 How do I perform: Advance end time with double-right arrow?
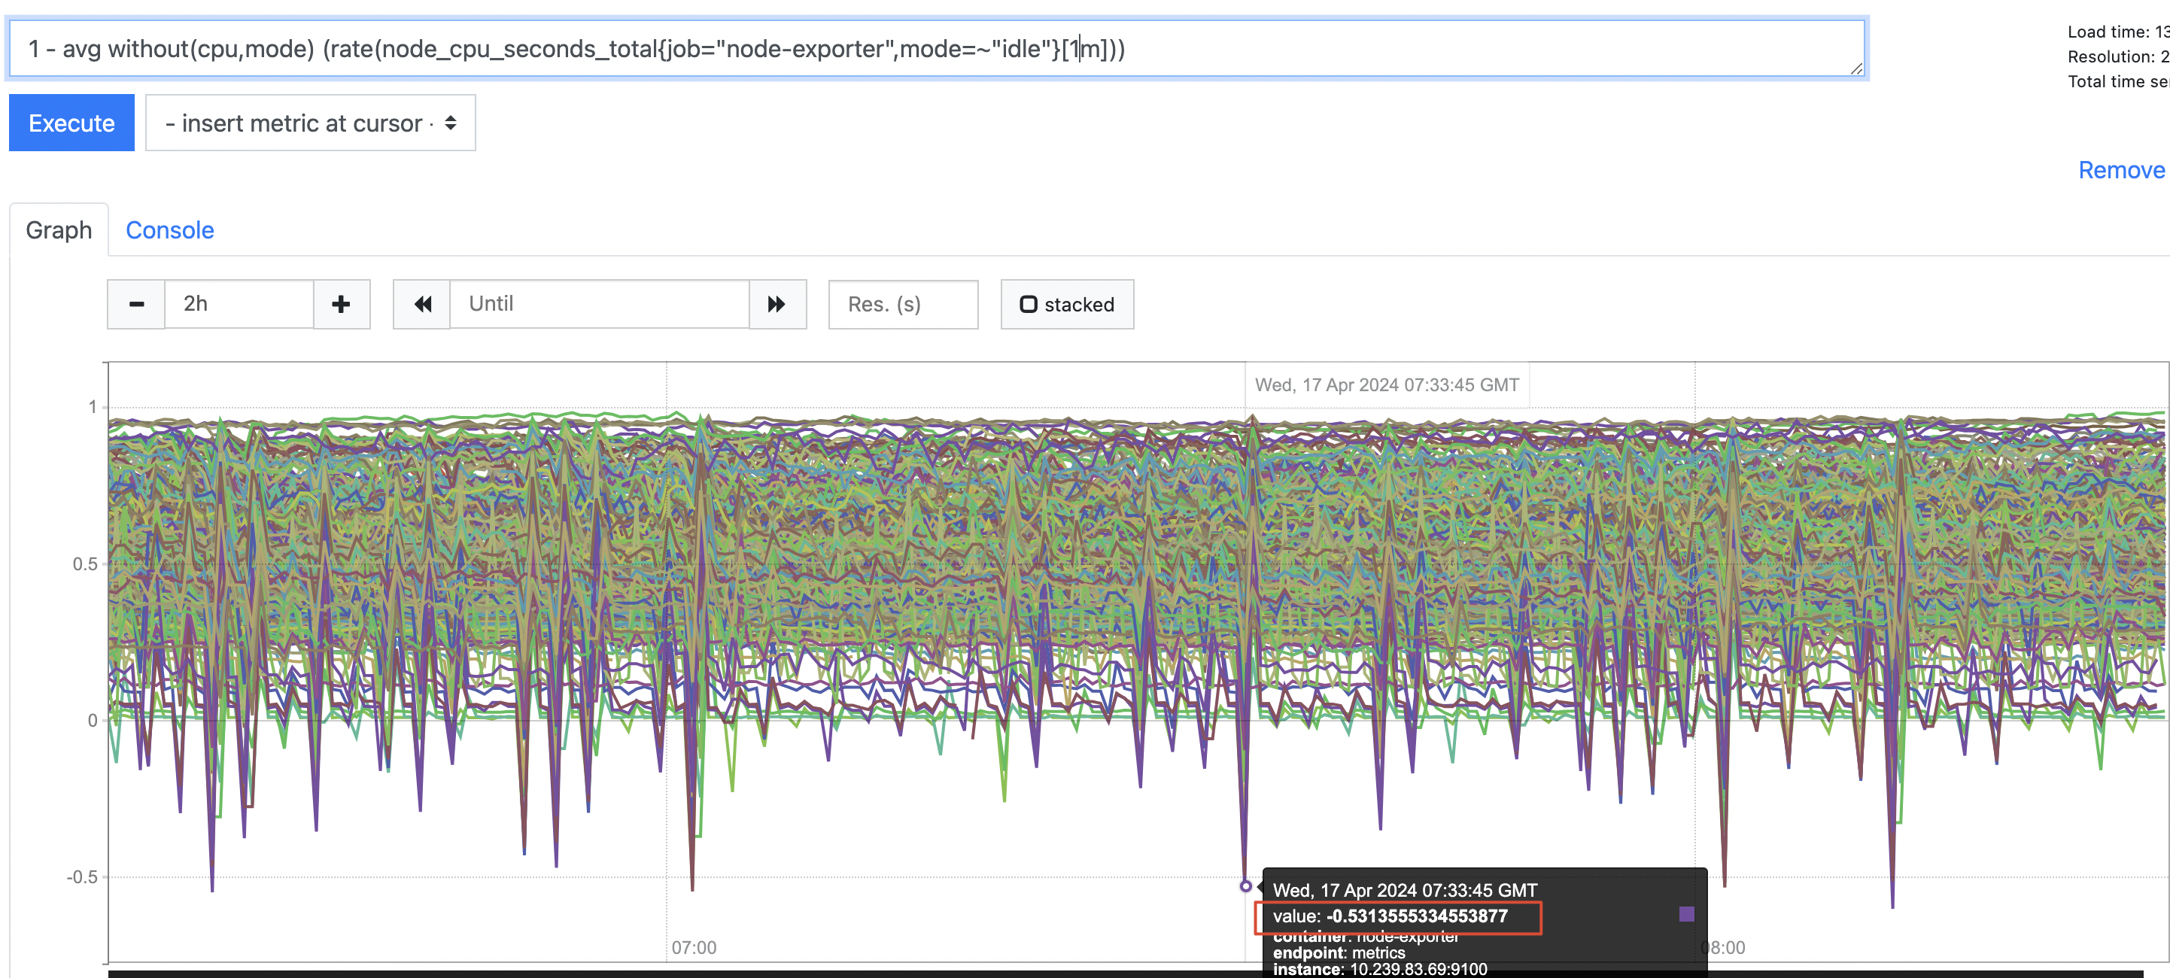(777, 304)
